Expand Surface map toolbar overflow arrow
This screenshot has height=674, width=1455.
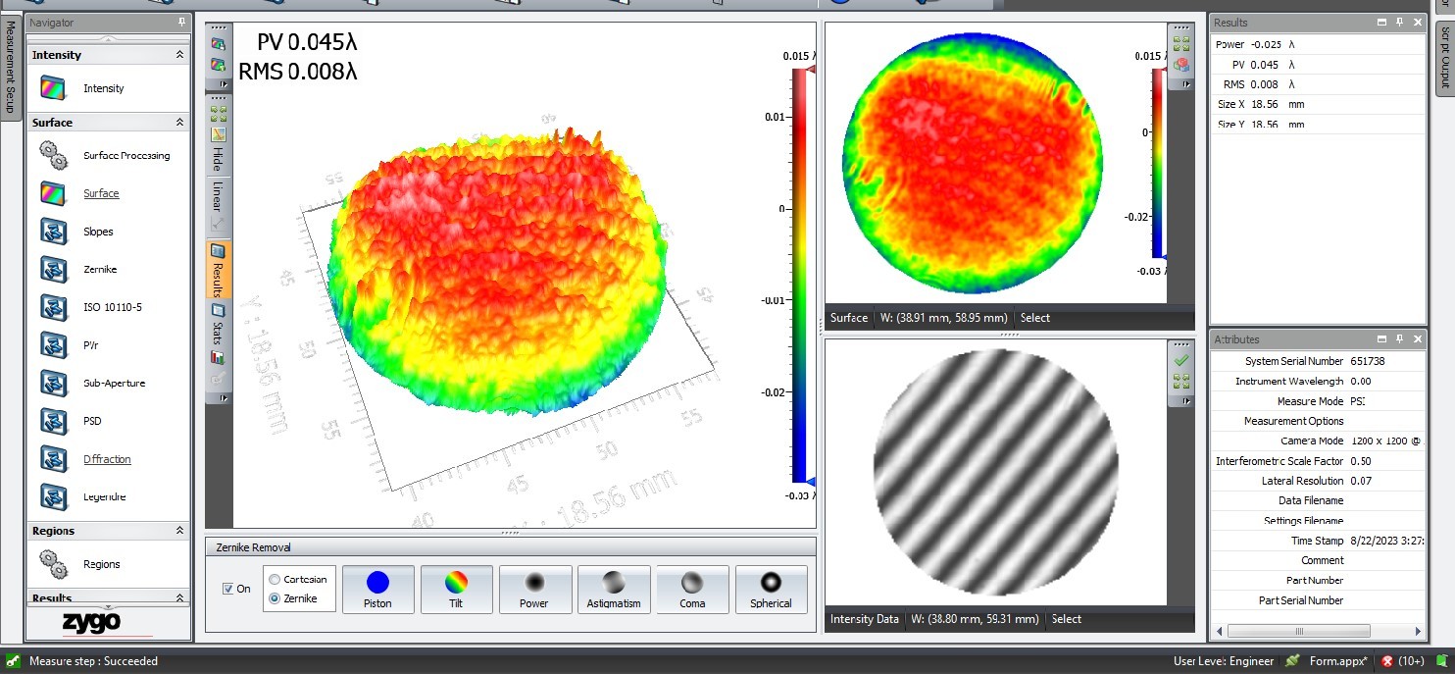(1185, 84)
